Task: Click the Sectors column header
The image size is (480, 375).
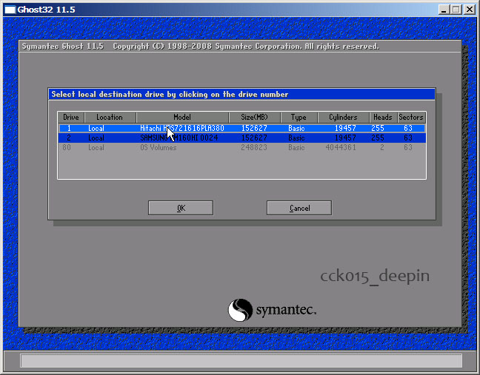Action: 411,118
